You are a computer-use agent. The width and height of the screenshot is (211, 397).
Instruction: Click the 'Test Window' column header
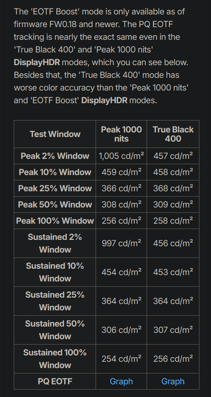[x=55, y=134]
